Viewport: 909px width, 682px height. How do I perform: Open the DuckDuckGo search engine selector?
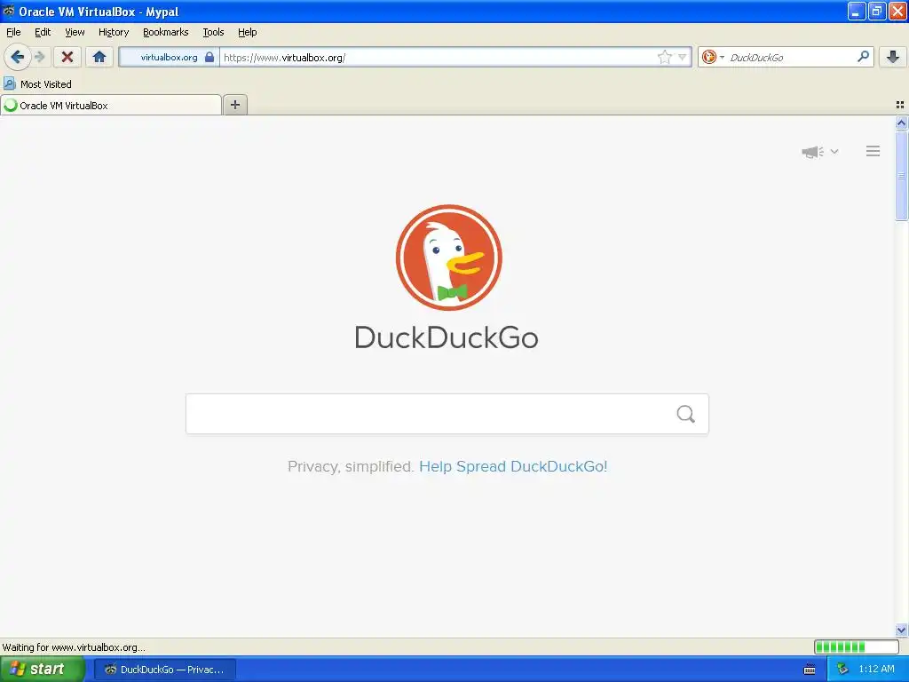[713, 57]
